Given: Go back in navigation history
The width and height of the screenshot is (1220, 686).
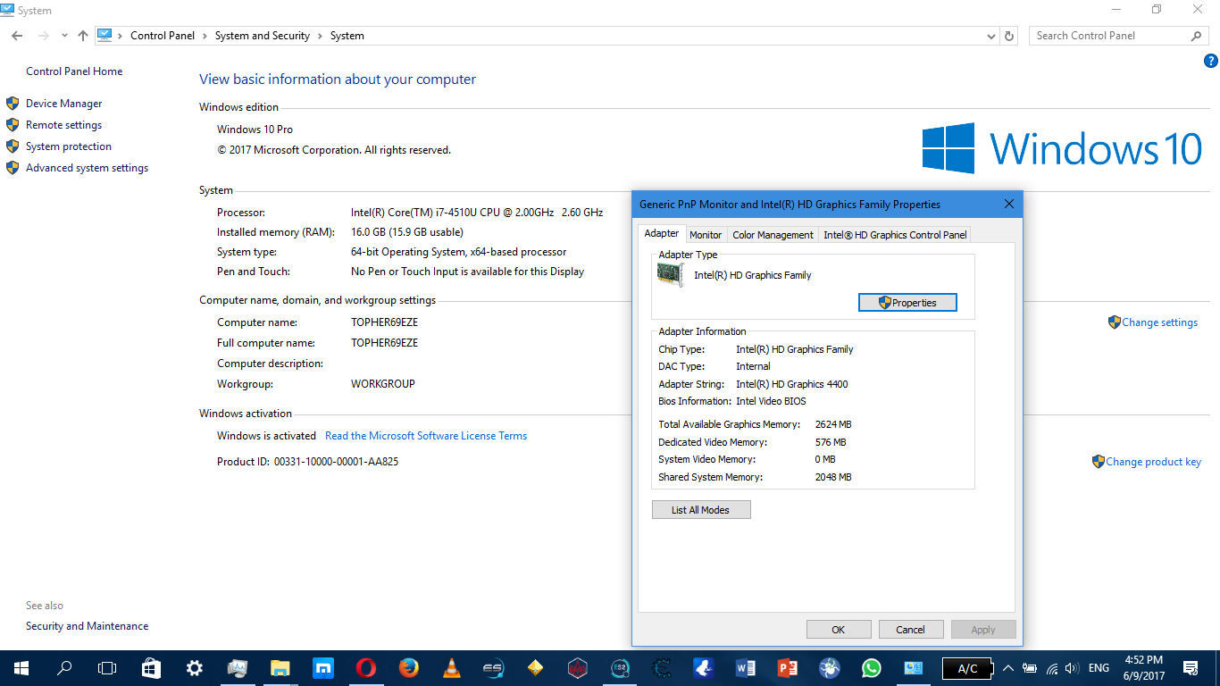Looking at the screenshot, I should click(17, 36).
